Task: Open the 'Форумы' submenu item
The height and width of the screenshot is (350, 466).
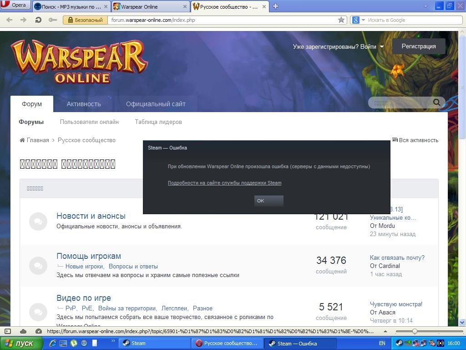Action: pyautogui.click(x=31, y=122)
